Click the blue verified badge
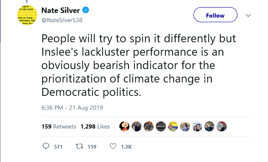Screen dimensions: 268x162 tap(85, 10)
